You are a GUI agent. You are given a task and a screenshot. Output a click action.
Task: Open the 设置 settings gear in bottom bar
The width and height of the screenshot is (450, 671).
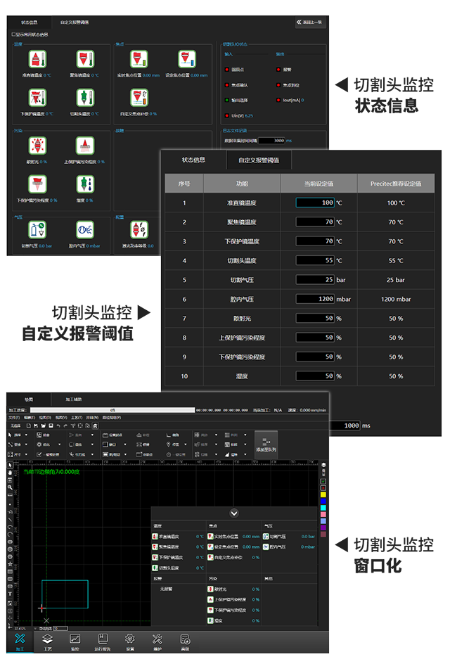(129, 640)
